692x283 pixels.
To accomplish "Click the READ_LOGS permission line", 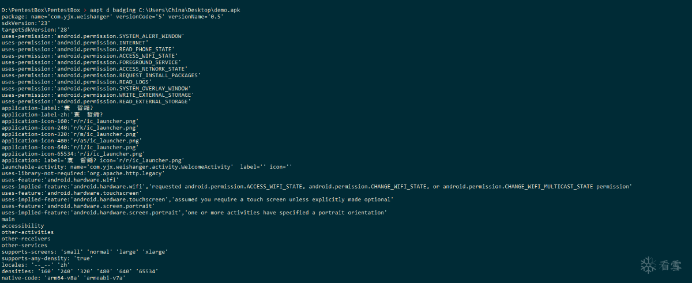I will pyautogui.click(x=76, y=82).
